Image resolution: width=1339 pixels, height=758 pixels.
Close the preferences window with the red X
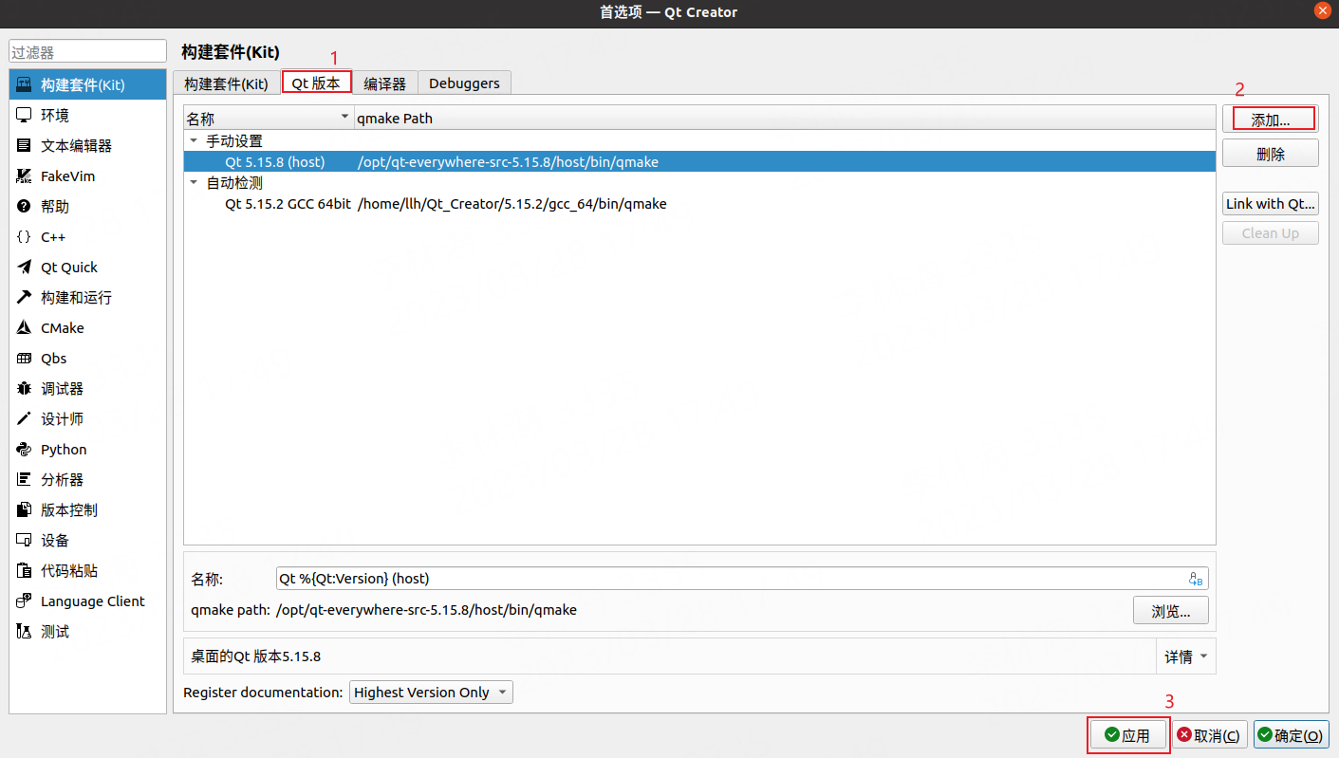1322,10
